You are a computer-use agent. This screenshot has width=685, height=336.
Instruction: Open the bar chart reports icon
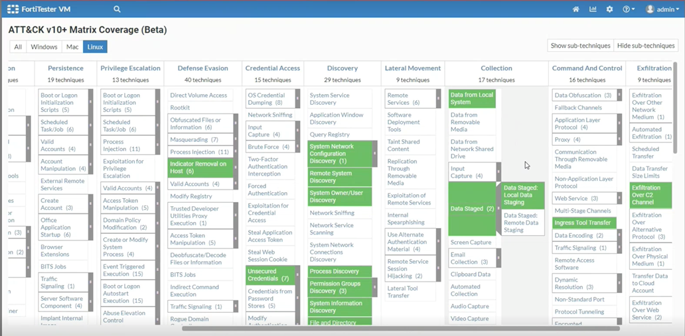click(x=593, y=9)
